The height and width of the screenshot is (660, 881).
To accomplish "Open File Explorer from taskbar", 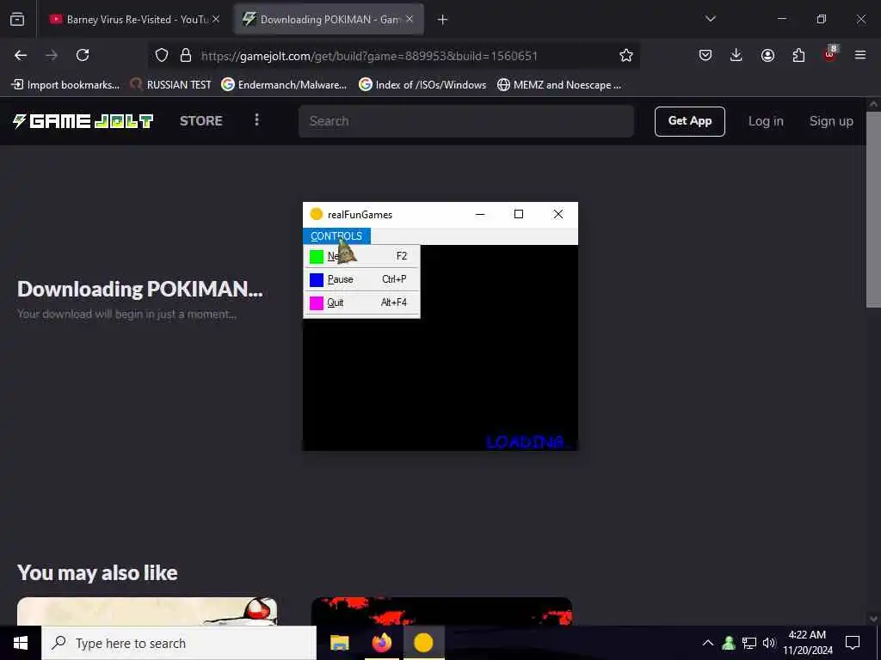I will 339,643.
